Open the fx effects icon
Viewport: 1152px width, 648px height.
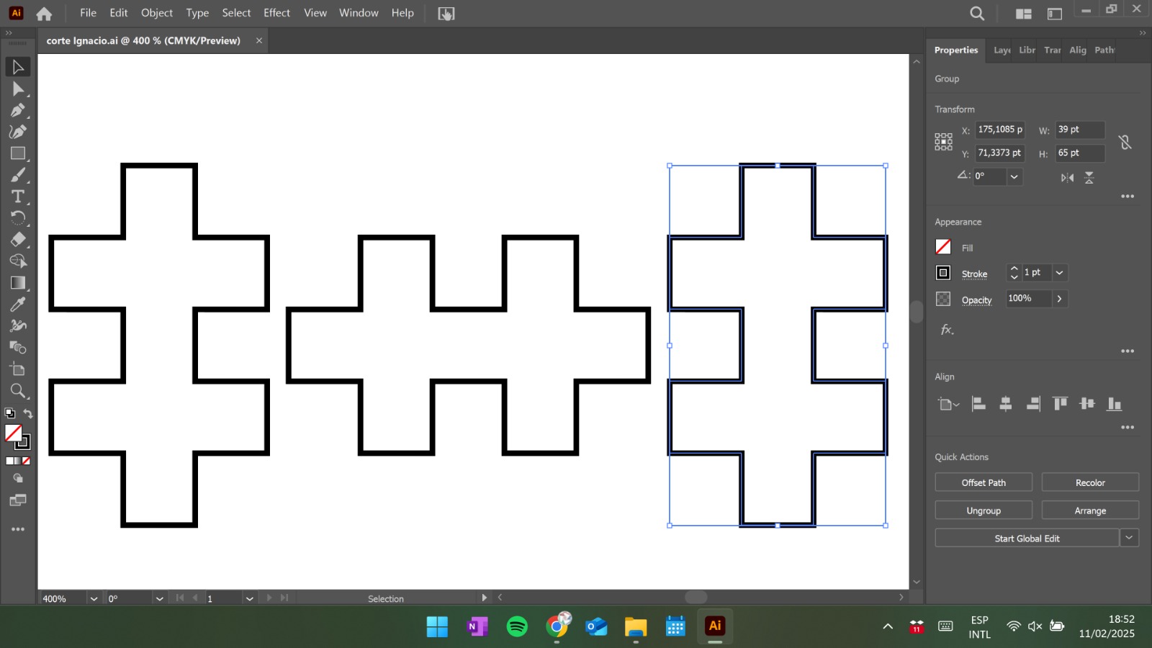pos(948,330)
